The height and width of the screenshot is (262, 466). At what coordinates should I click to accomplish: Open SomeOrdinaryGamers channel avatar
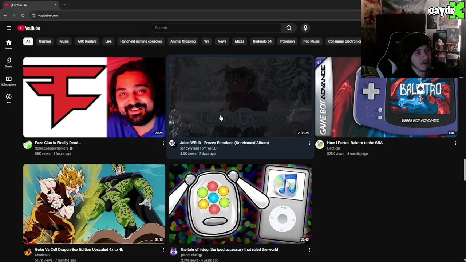pyautogui.click(x=28, y=145)
